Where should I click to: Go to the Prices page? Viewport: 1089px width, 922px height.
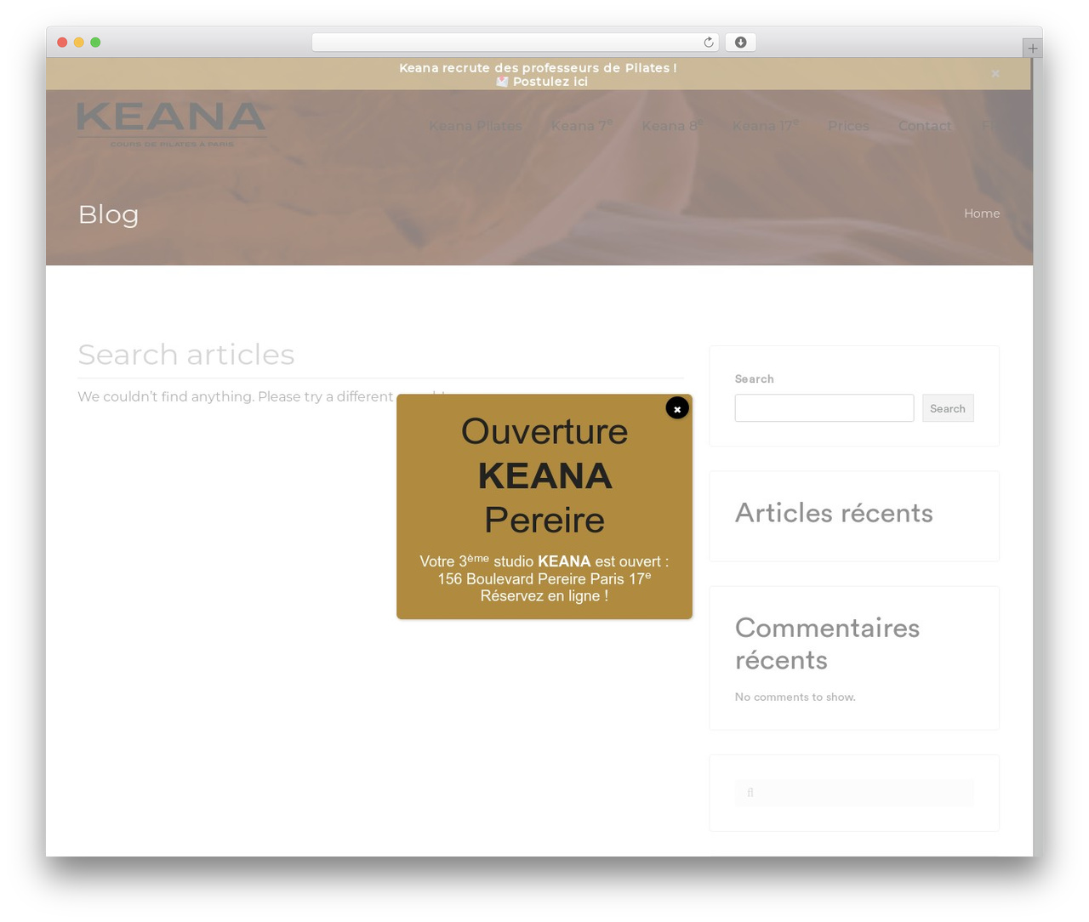848,126
